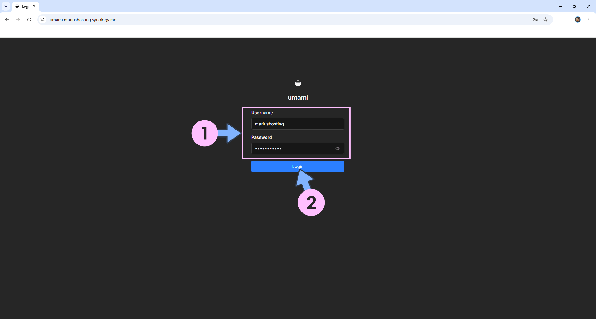Restore down the Chrome window
The image size is (596, 319).
tap(575, 6)
